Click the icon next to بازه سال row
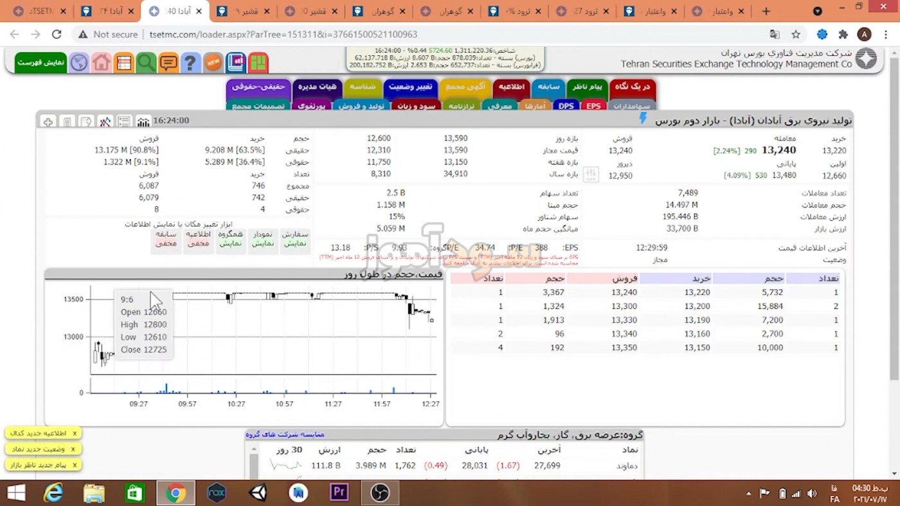Viewport: 900px width, 506px height. pos(592,174)
